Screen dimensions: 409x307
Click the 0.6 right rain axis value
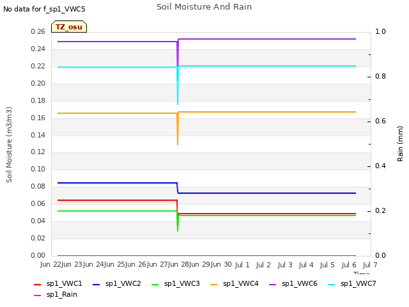(380, 122)
